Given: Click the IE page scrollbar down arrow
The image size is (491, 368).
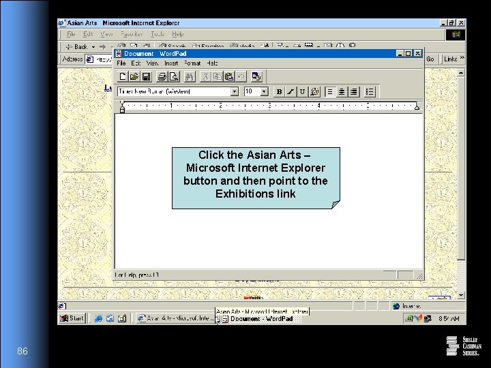Looking at the screenshot, I should 461,295.
